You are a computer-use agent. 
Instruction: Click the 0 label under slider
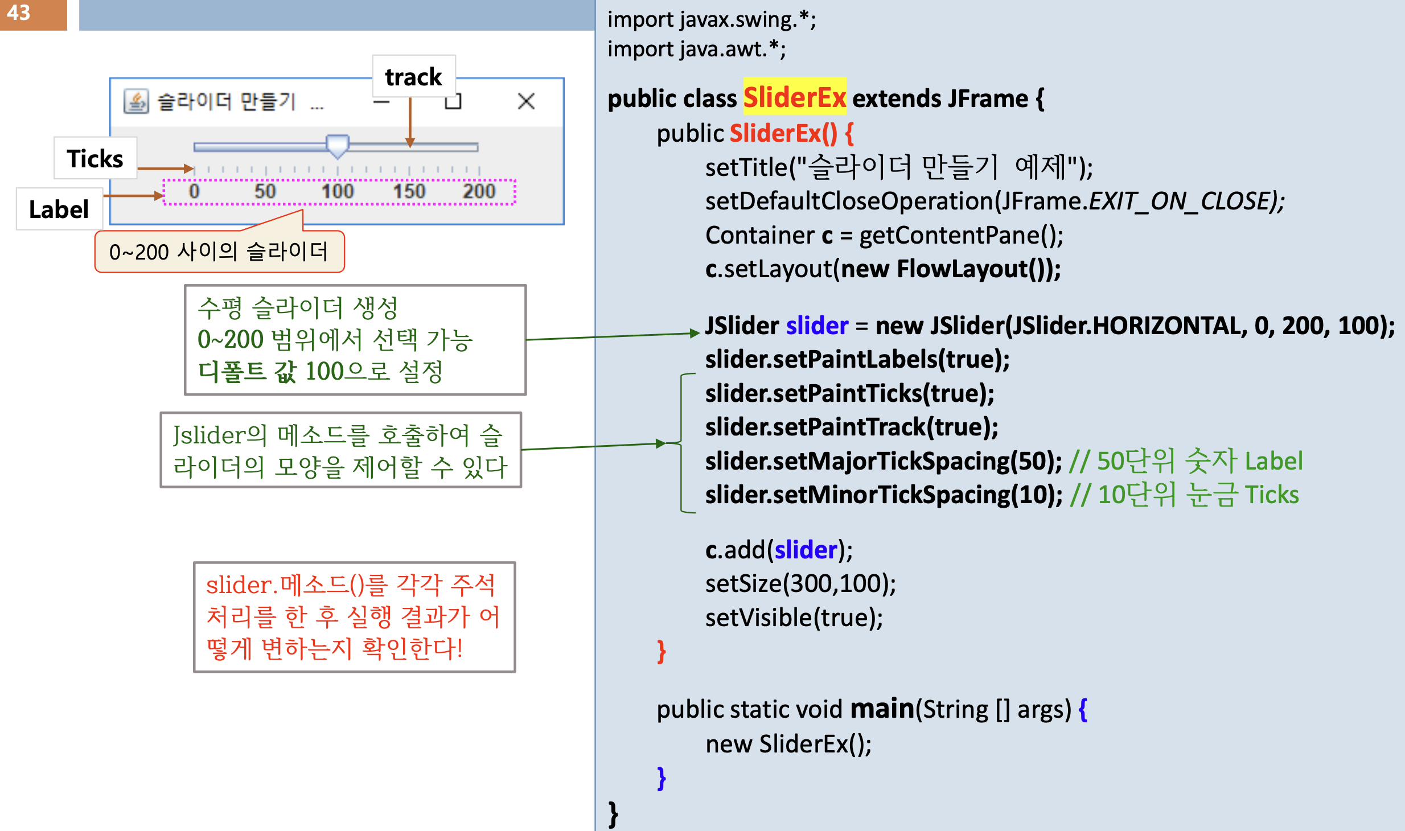coord(194,191)
